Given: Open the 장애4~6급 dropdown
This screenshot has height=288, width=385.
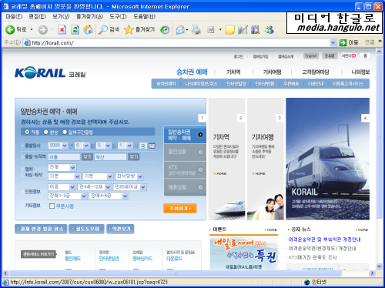Looking at the screenshot, I should click(109, 196).
